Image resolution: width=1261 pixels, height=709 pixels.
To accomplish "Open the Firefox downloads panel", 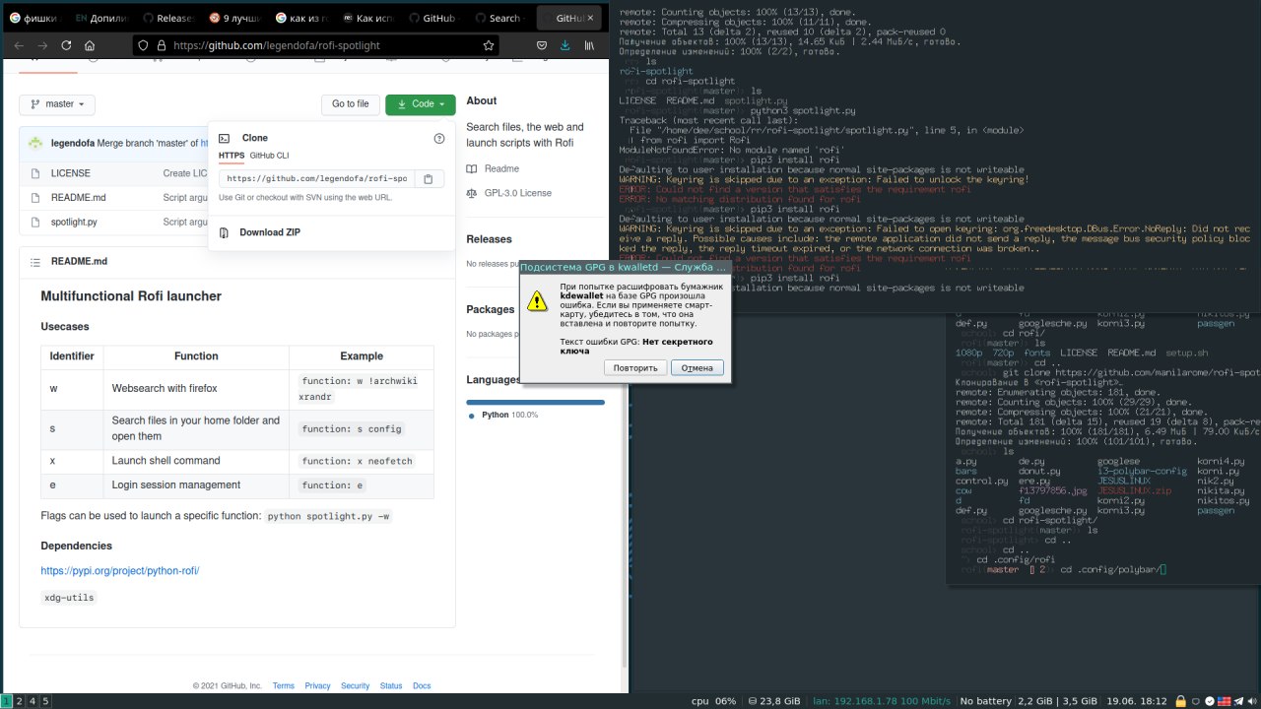I will click(x=565, y=45).
